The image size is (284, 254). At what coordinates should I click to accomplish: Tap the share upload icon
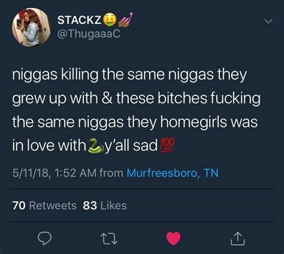pyautogui.click(x=238, y=238)
